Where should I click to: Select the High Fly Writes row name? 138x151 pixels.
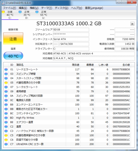click(x=25, y=118)
